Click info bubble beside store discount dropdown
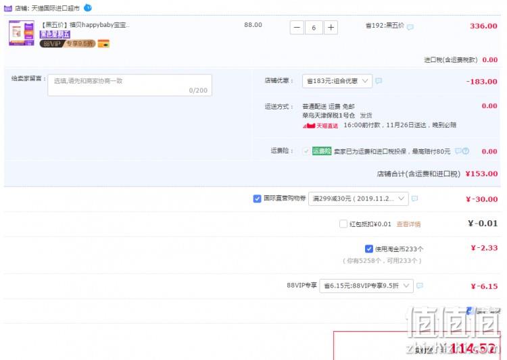 (x=379, y=81)
